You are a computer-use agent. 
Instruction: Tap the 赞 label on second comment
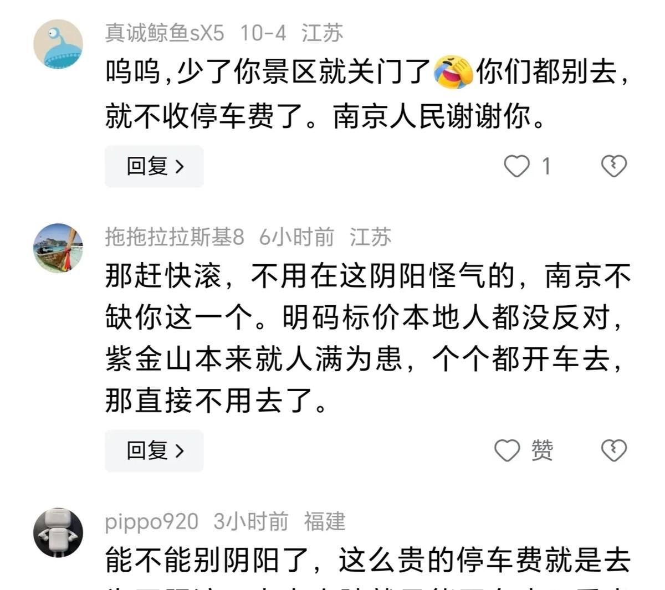(542, 450)
